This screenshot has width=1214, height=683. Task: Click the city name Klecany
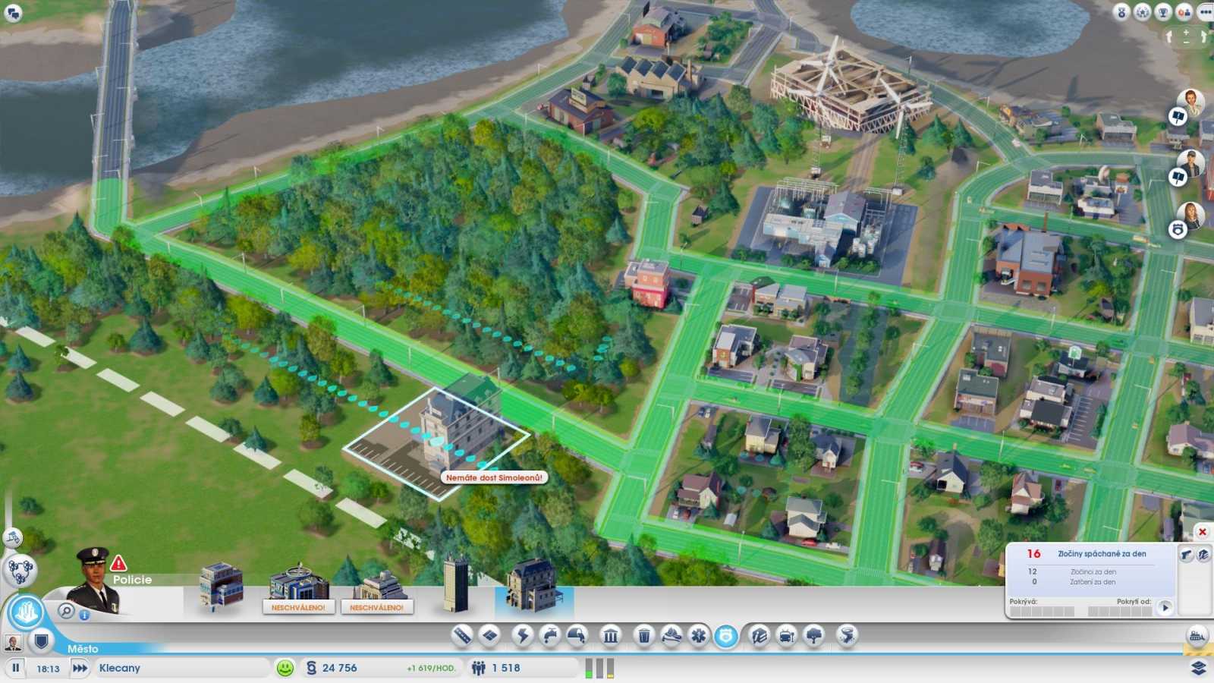[120, 668]
